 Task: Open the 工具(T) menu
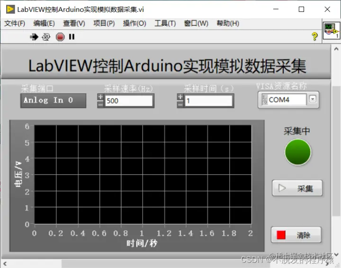[165, 23]
